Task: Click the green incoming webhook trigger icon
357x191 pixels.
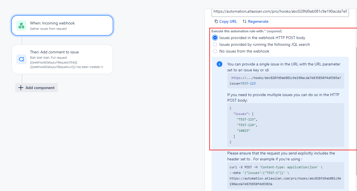Action: point(21,25)
